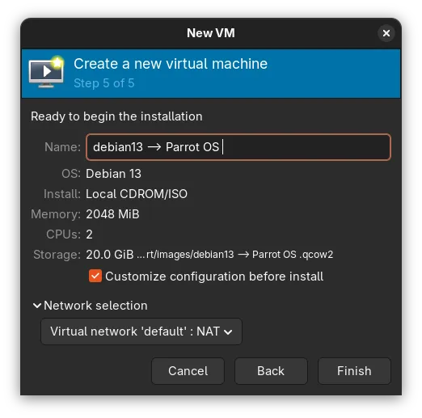The height and width of the screenshot is (418, 422).
Task: Click Finish to begin installation
Action: pyautogui.click(x=354, y=371)
